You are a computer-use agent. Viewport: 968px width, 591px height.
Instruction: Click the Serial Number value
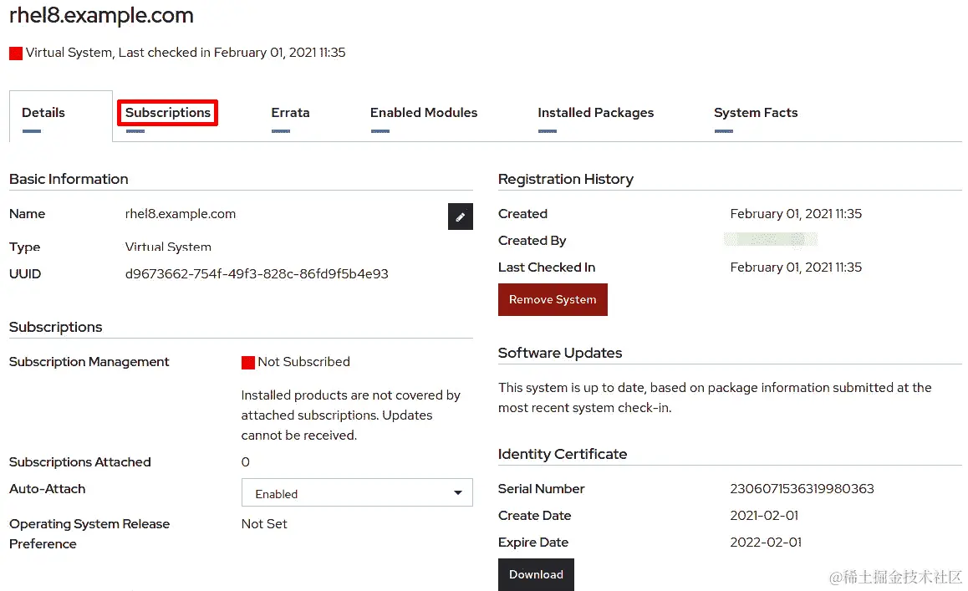[x=802, y=488]
